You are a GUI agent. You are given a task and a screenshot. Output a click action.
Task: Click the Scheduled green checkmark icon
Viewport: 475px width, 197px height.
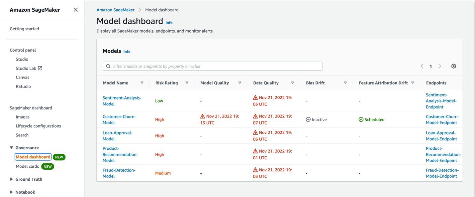coord(361,119)
